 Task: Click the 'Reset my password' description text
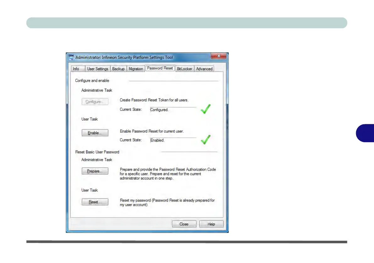pyautogui.click(x=167, y=202)
